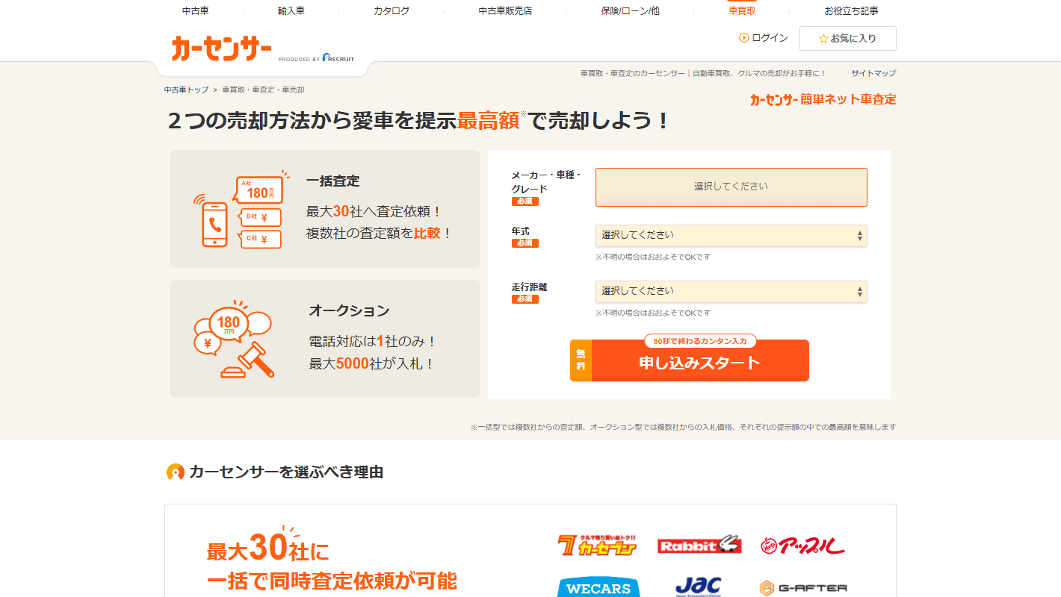Viewport: 1061px width, 597px height.
Task: Click the pin icon beside カーセンサーを選ぶべき理由
Action: click(x=175, y=472)
